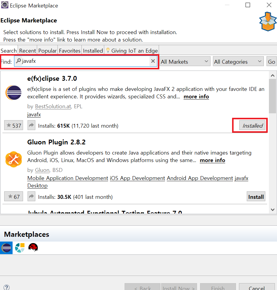The width and height of the screenshot is (277, 290).
Task: Click the Eclipse Marketplace title bar icon
Action: (4, 5)
